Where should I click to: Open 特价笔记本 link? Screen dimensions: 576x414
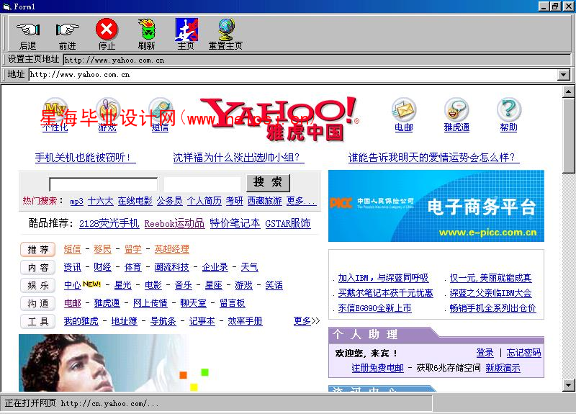point(235,223)
